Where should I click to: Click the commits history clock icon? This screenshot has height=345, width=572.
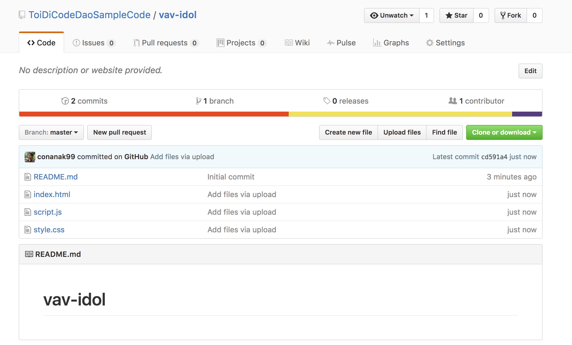pyautogui.click(x=65, y=101)
